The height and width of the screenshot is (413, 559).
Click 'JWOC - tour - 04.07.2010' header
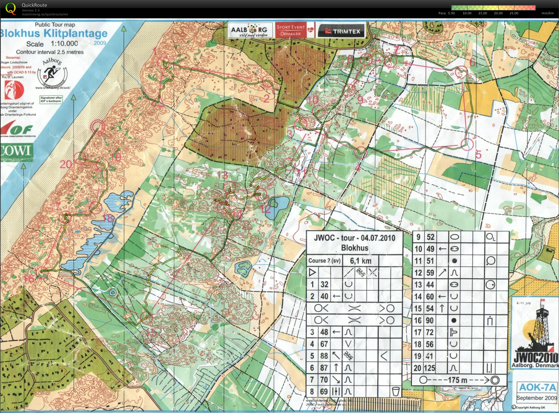[355, 238]
